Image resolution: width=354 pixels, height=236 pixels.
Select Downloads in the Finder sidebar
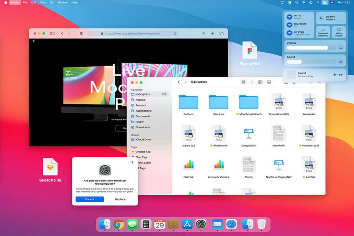click(142, 127)
